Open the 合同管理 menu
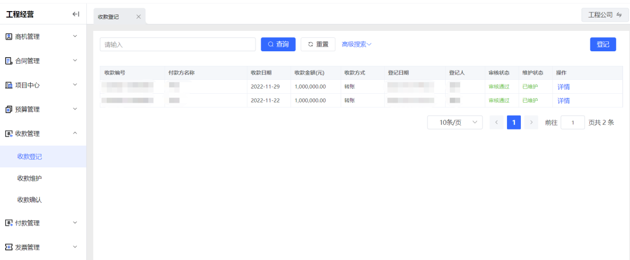The height and width of the screenshot is (260, 630). tap(43, 61)
